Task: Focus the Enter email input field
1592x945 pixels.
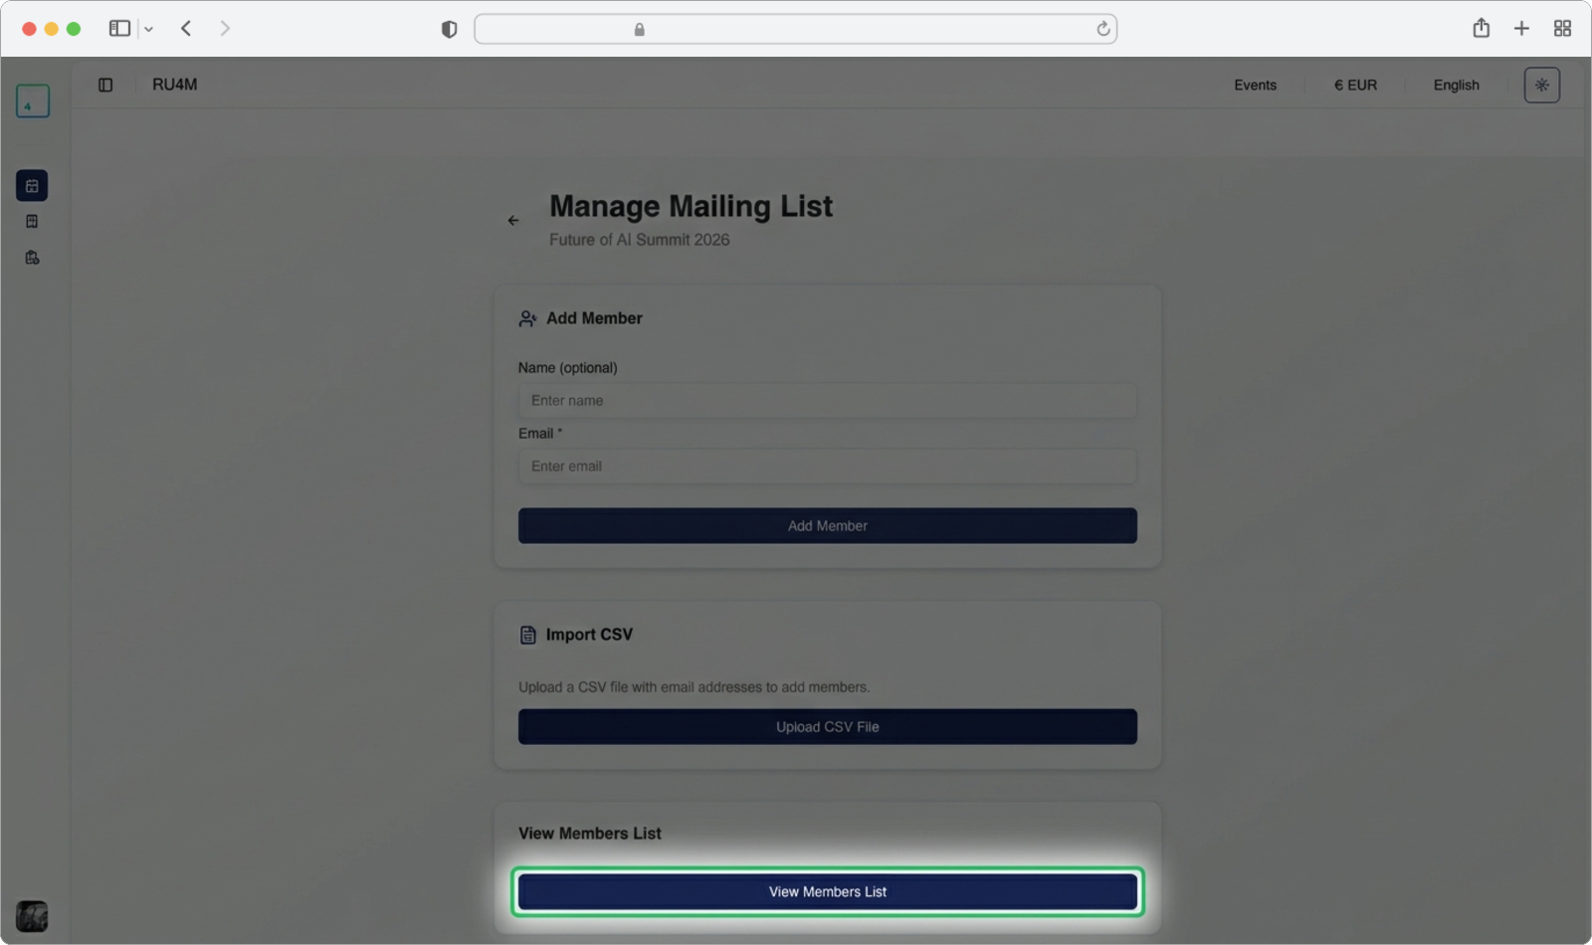Action: pyautogui.click(x=827, y=467)
